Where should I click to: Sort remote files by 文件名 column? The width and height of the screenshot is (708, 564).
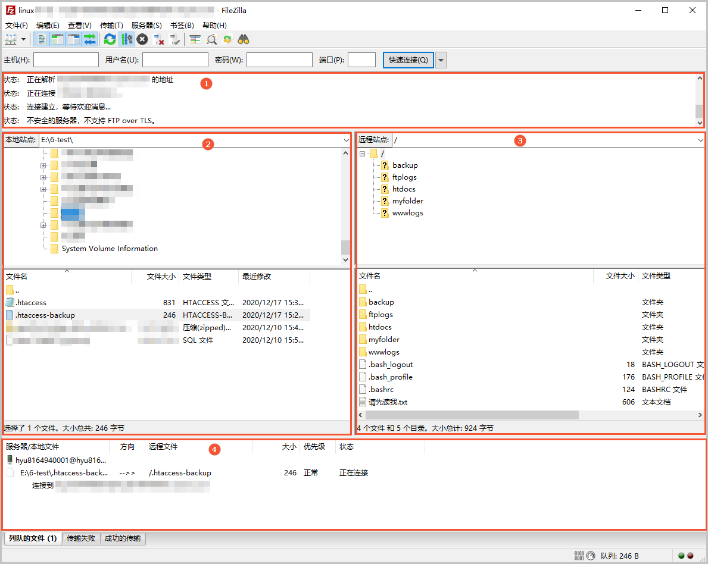coord(475,275)
